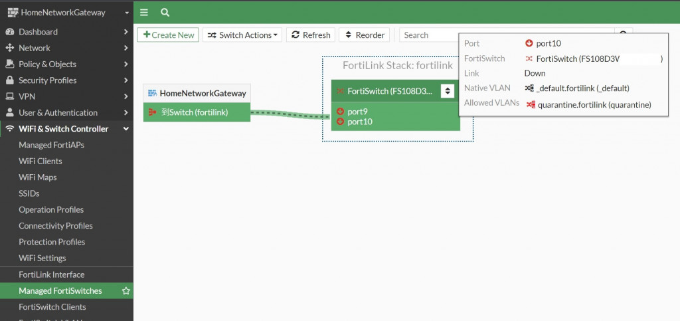
Task: Open the FortiSwitch up-down selector arrows
Action: point(448,91)
